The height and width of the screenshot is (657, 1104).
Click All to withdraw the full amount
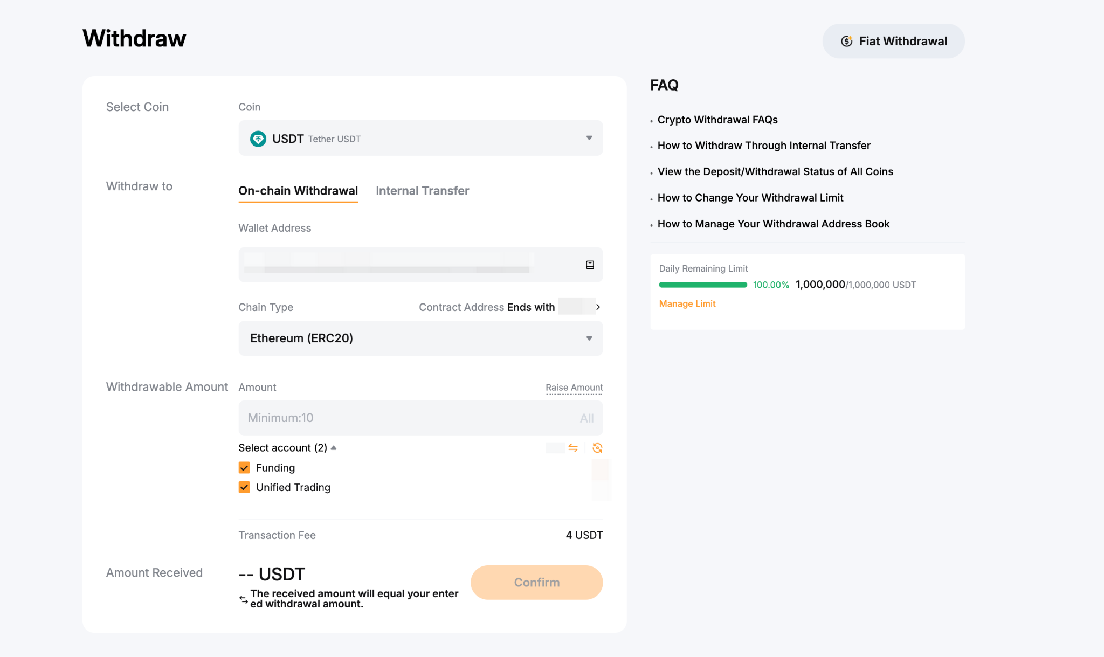[x=586, y=418]
